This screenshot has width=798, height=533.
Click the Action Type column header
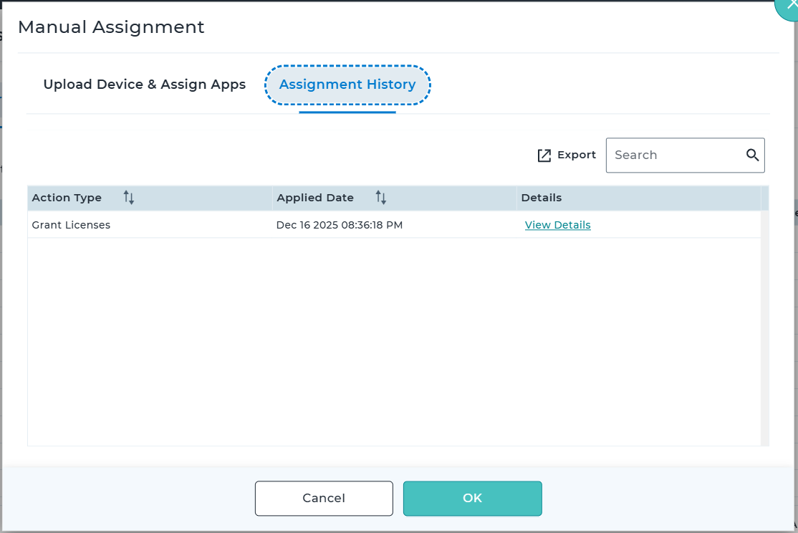tap(67, 198)
